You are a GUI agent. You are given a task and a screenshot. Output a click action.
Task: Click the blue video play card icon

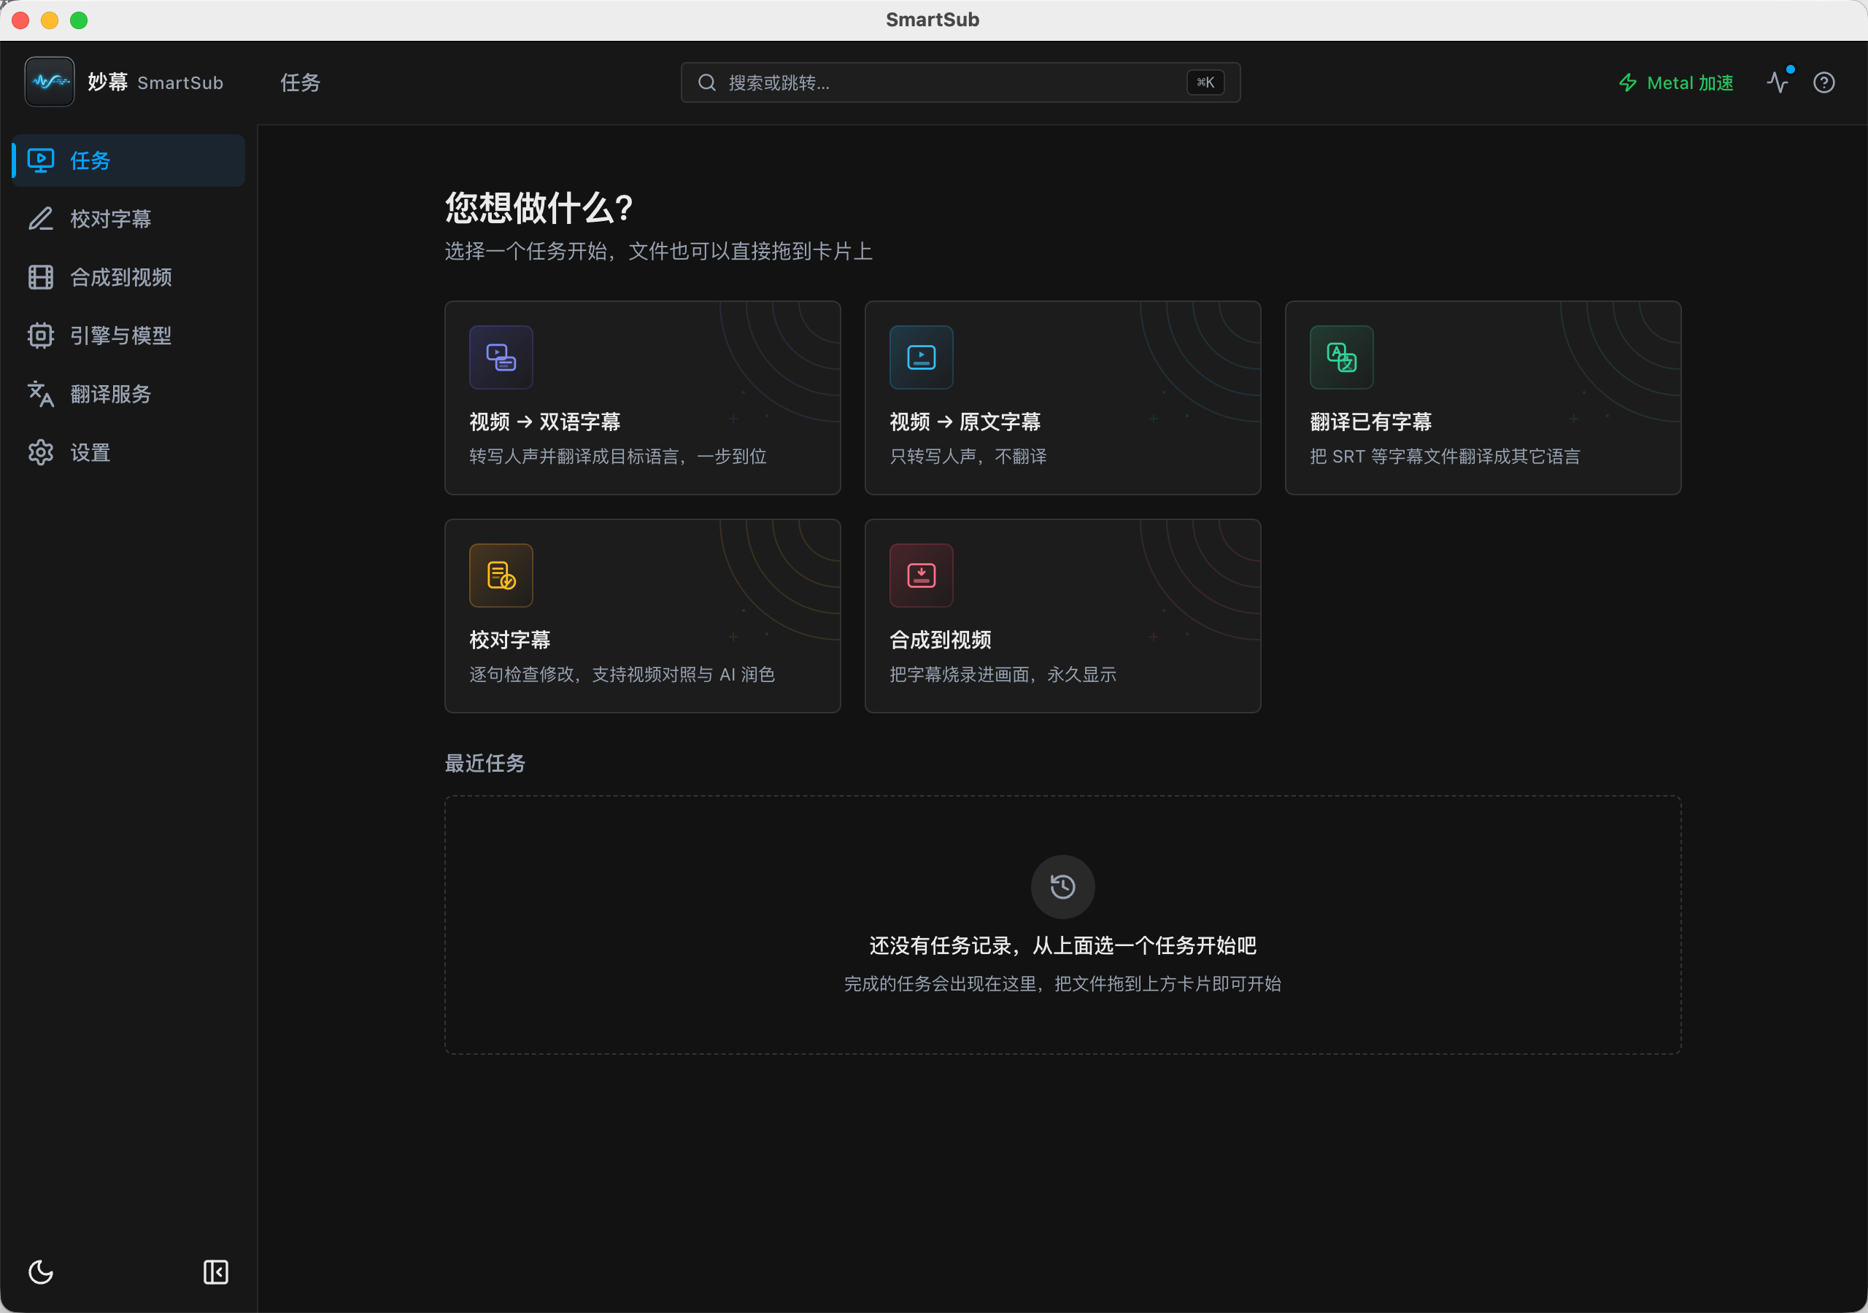coord(921,357)
